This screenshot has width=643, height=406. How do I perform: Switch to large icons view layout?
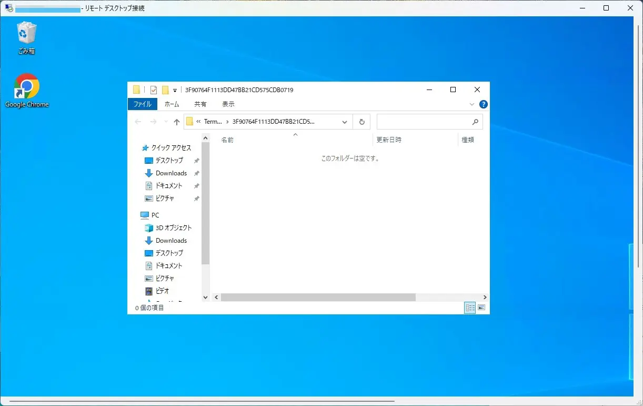481,308
